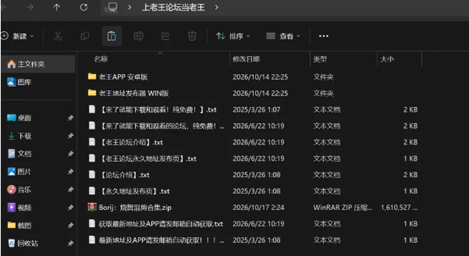Expand the chevron after 上老王论坛当老王
This screenshot has height=256, width=469.
(216, 7)
